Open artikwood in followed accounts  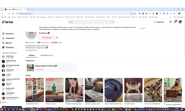coord(8,57)
